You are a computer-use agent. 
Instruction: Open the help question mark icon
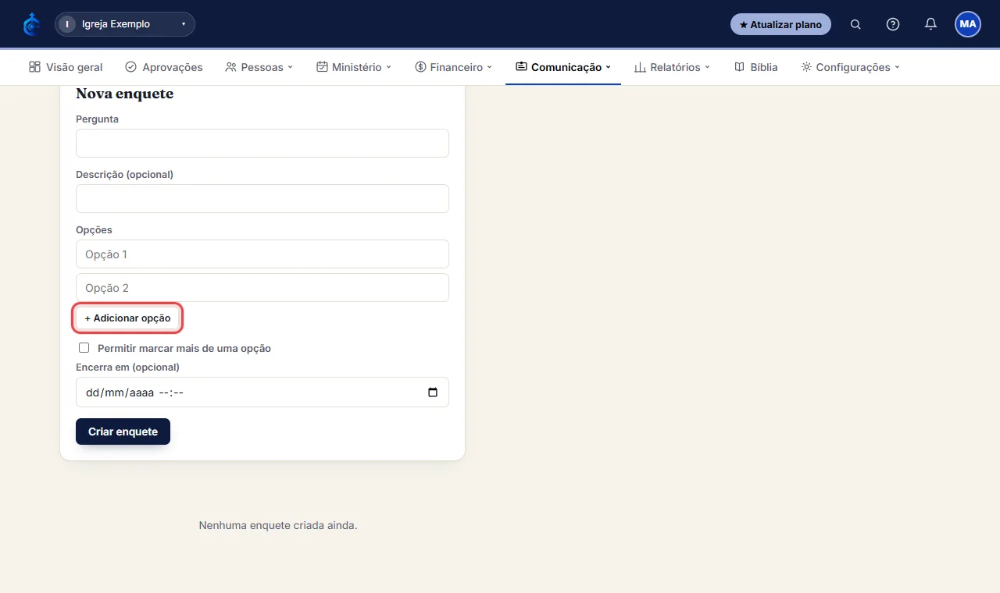pos(893,24)
